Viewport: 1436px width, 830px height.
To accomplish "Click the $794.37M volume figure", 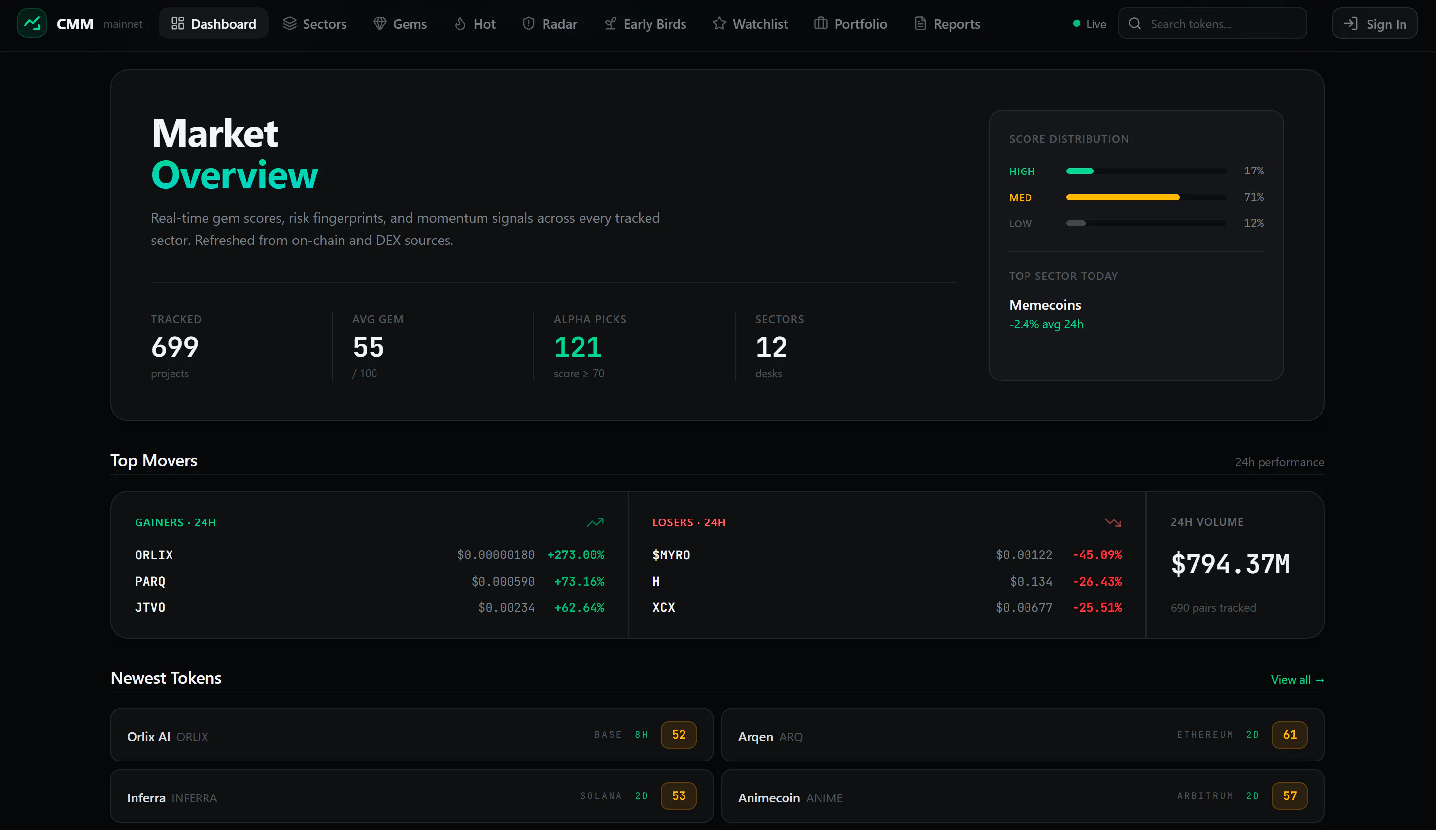I will tap(1231, 564).
